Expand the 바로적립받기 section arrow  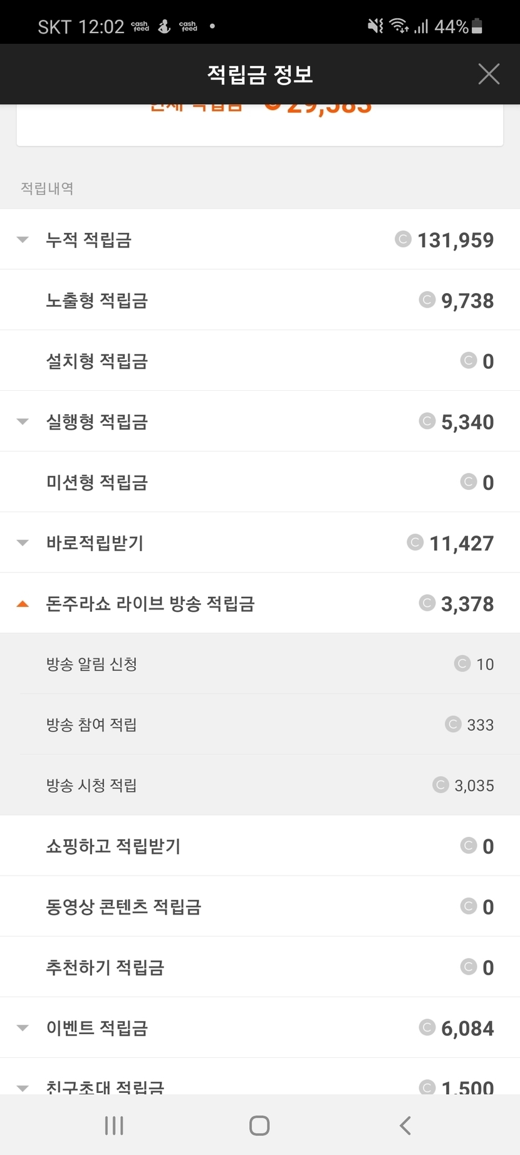coord(23,542)
